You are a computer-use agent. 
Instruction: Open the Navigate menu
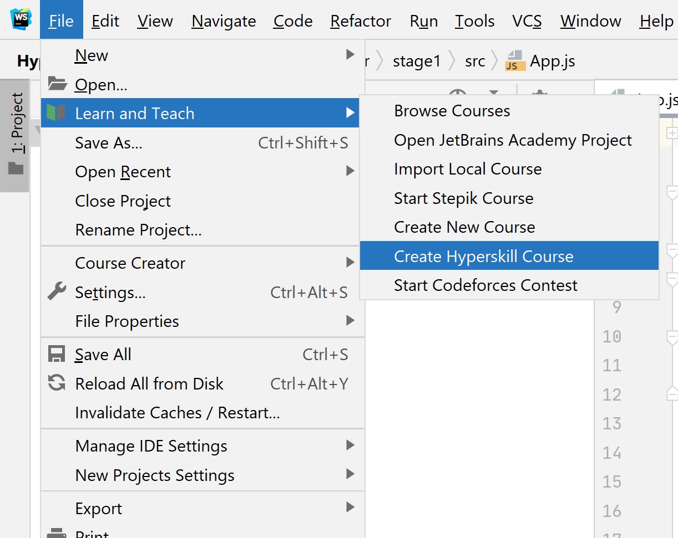click(224, 21)
